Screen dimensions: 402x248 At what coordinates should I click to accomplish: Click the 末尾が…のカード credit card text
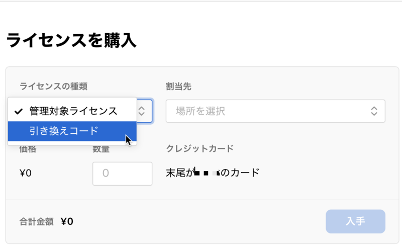click(213, 173)
